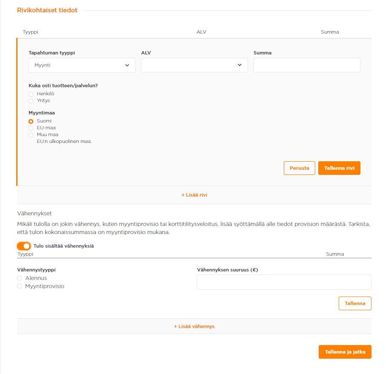Save the row with Tallenna rivi
This screenshot has height=374, width=386.
339,168
